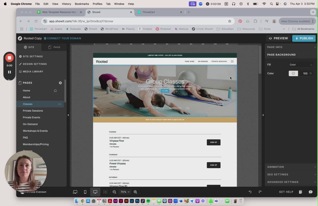Click the canvas vertical scrollbar

(260, 60)
